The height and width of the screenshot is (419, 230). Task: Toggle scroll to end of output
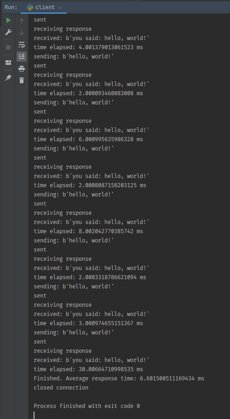click(x=22, y=57)
